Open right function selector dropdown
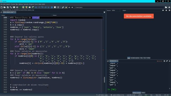 (77, 15)
